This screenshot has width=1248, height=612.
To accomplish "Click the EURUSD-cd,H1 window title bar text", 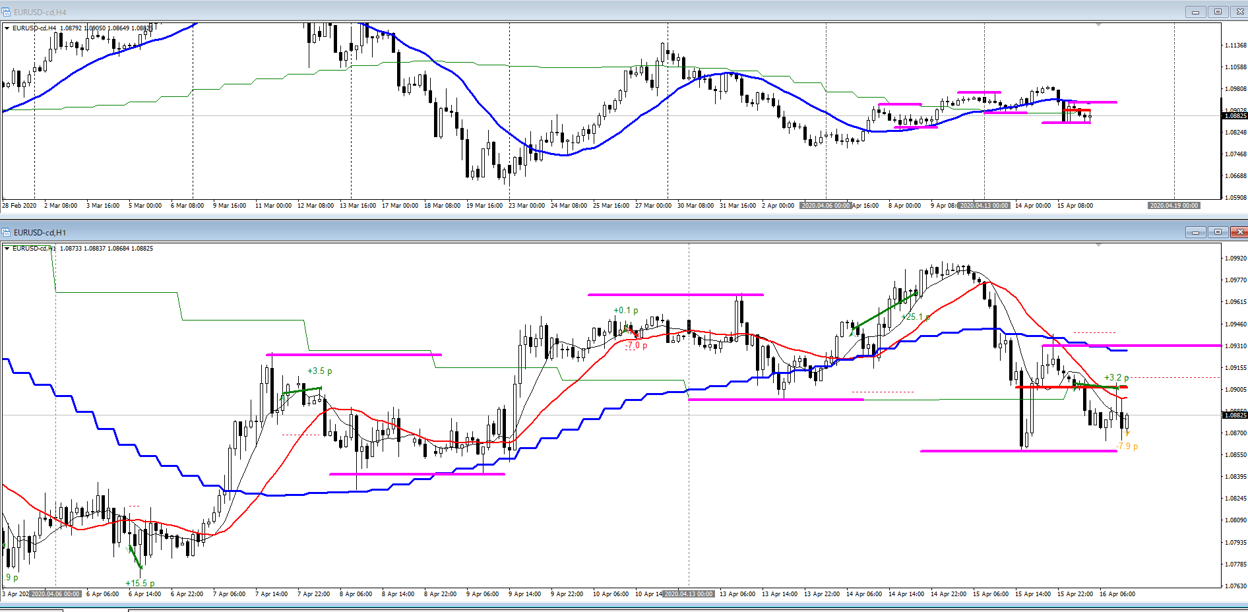I will [x=40, y=233].
